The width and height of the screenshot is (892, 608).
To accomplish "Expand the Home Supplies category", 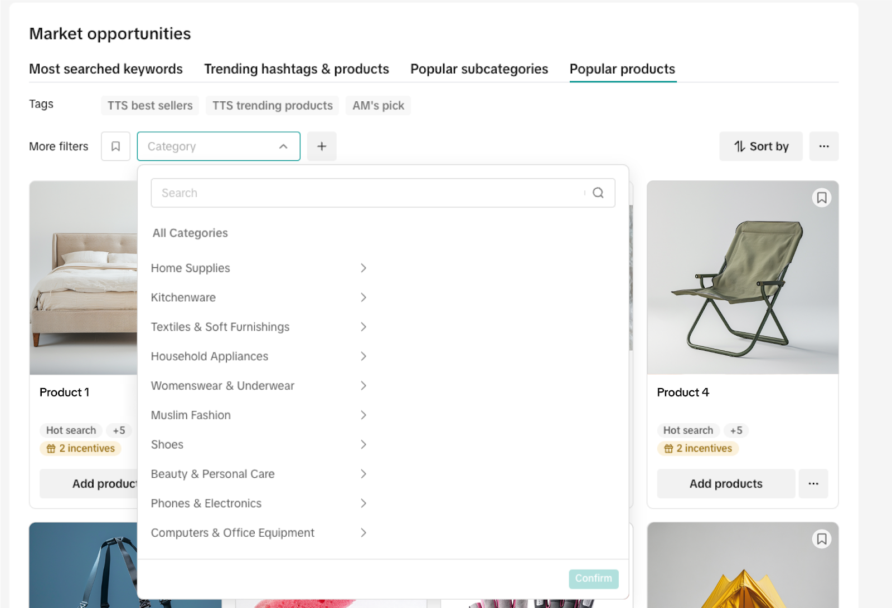I will [x=190, y=268].
